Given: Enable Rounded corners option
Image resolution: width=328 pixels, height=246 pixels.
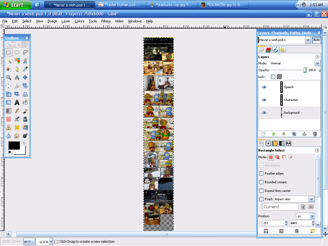Looking at the screenshot, I should click(261, 182).
